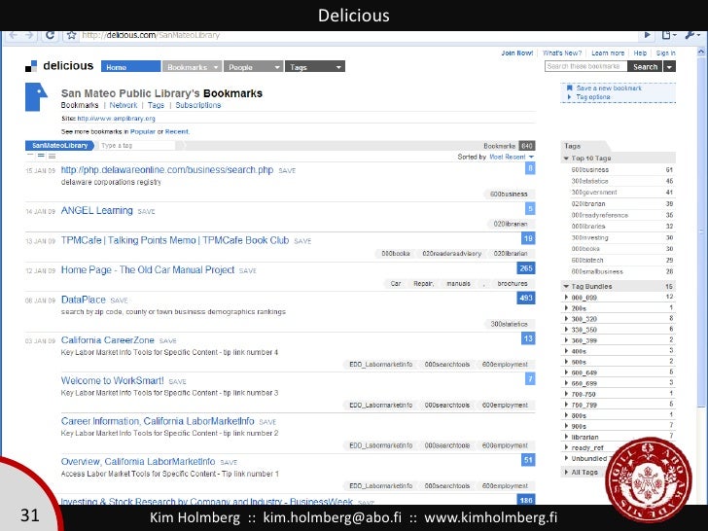Click the search these bookmarks field
708x531 pixels.
coord(585,66)
